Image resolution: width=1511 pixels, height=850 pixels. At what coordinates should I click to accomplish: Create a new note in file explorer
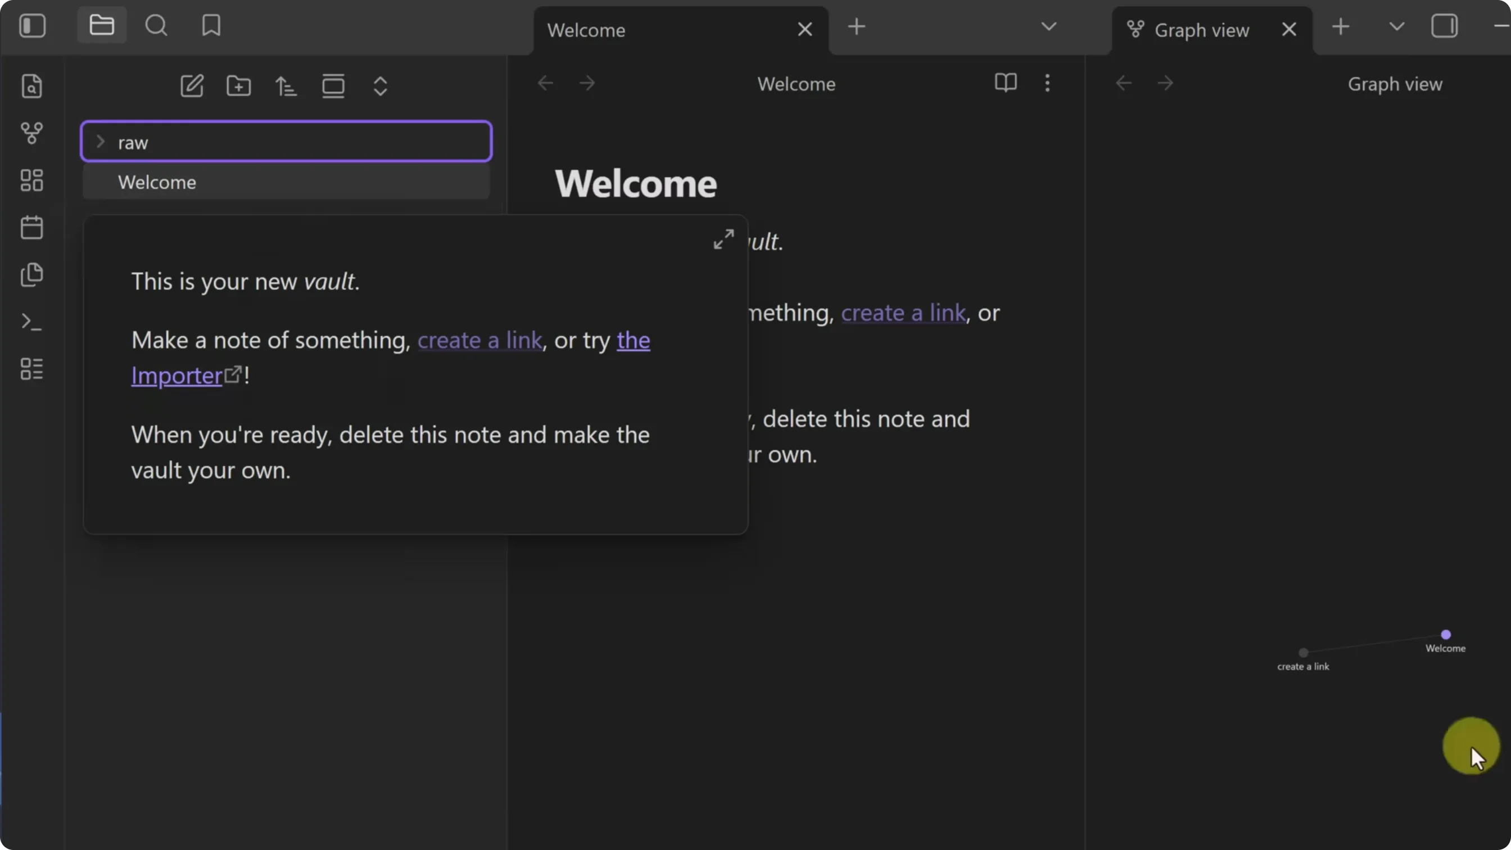(x=192, y=86)
